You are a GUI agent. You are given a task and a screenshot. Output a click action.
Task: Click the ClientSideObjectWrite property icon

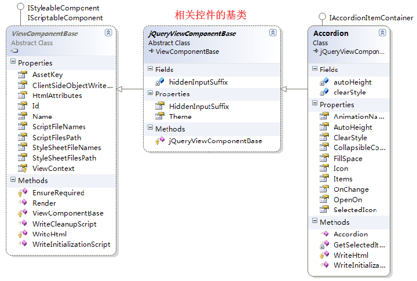(23, 85)
